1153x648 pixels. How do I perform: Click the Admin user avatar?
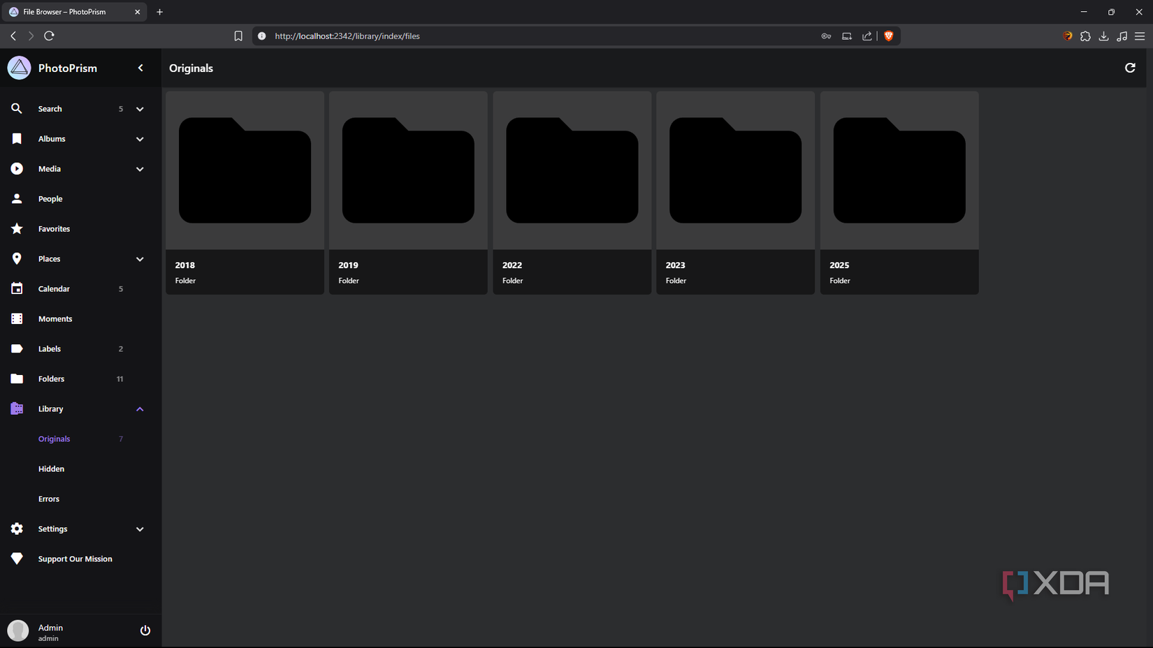click(18, 631)
